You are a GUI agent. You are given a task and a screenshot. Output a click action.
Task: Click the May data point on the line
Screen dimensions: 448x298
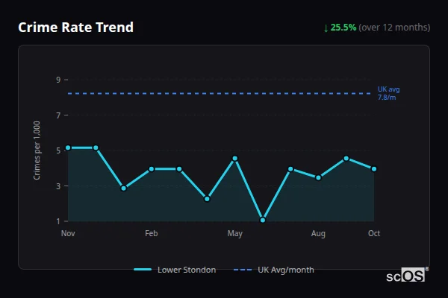(x=235, y=159)
